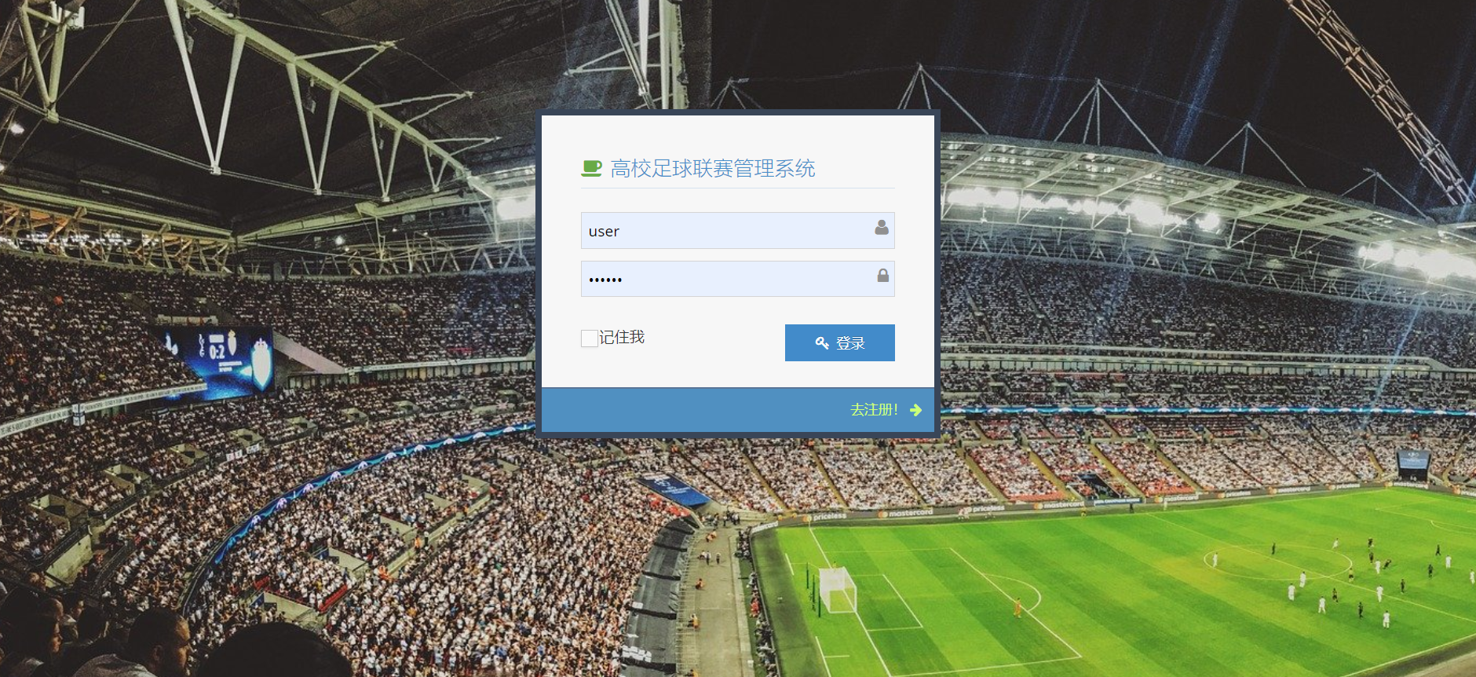1476x677 pixels.
Task: Tick the 记住我 checkbox
Action: coord(589,338)
